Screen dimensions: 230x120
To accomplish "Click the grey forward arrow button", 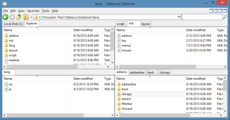I will 12,17.
